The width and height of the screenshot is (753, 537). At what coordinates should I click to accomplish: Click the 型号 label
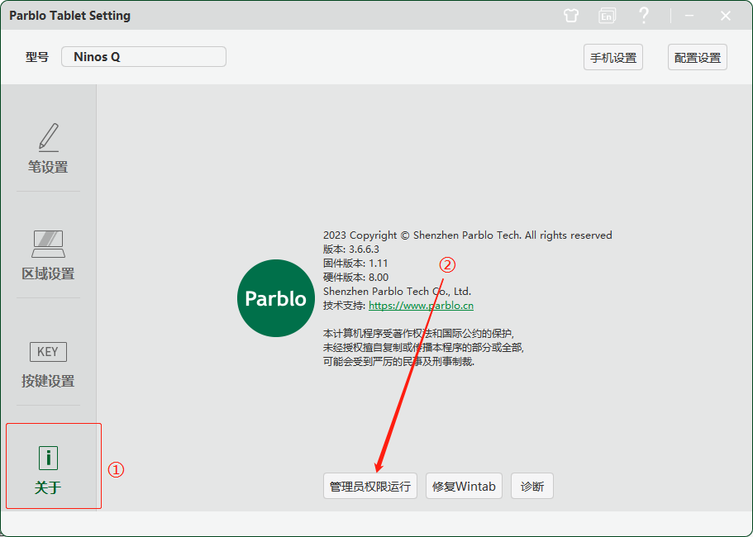[x=37, y=57]
